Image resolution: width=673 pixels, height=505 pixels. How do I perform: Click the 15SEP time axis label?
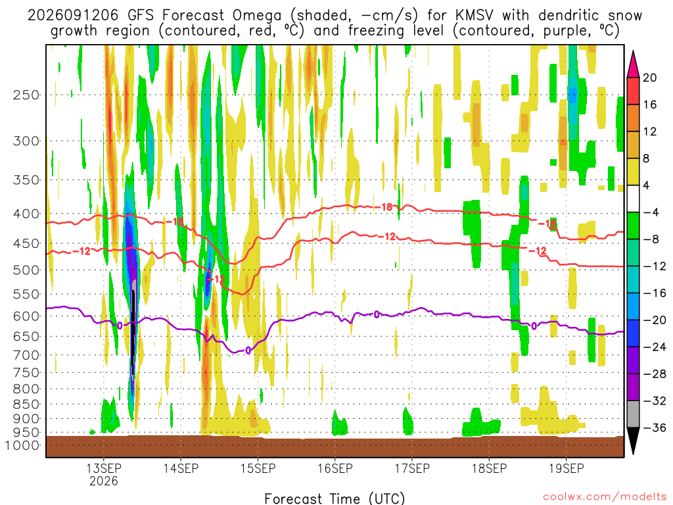[258, 468]
